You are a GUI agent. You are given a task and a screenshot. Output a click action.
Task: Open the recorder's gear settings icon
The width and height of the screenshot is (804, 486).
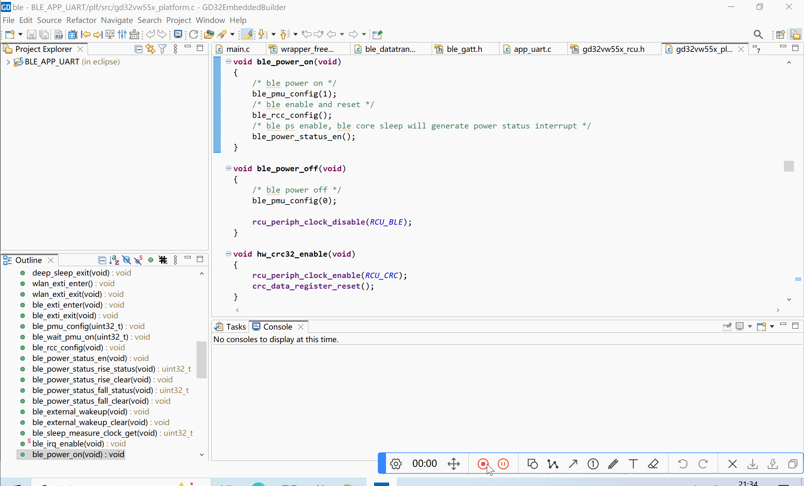(396, 463)
